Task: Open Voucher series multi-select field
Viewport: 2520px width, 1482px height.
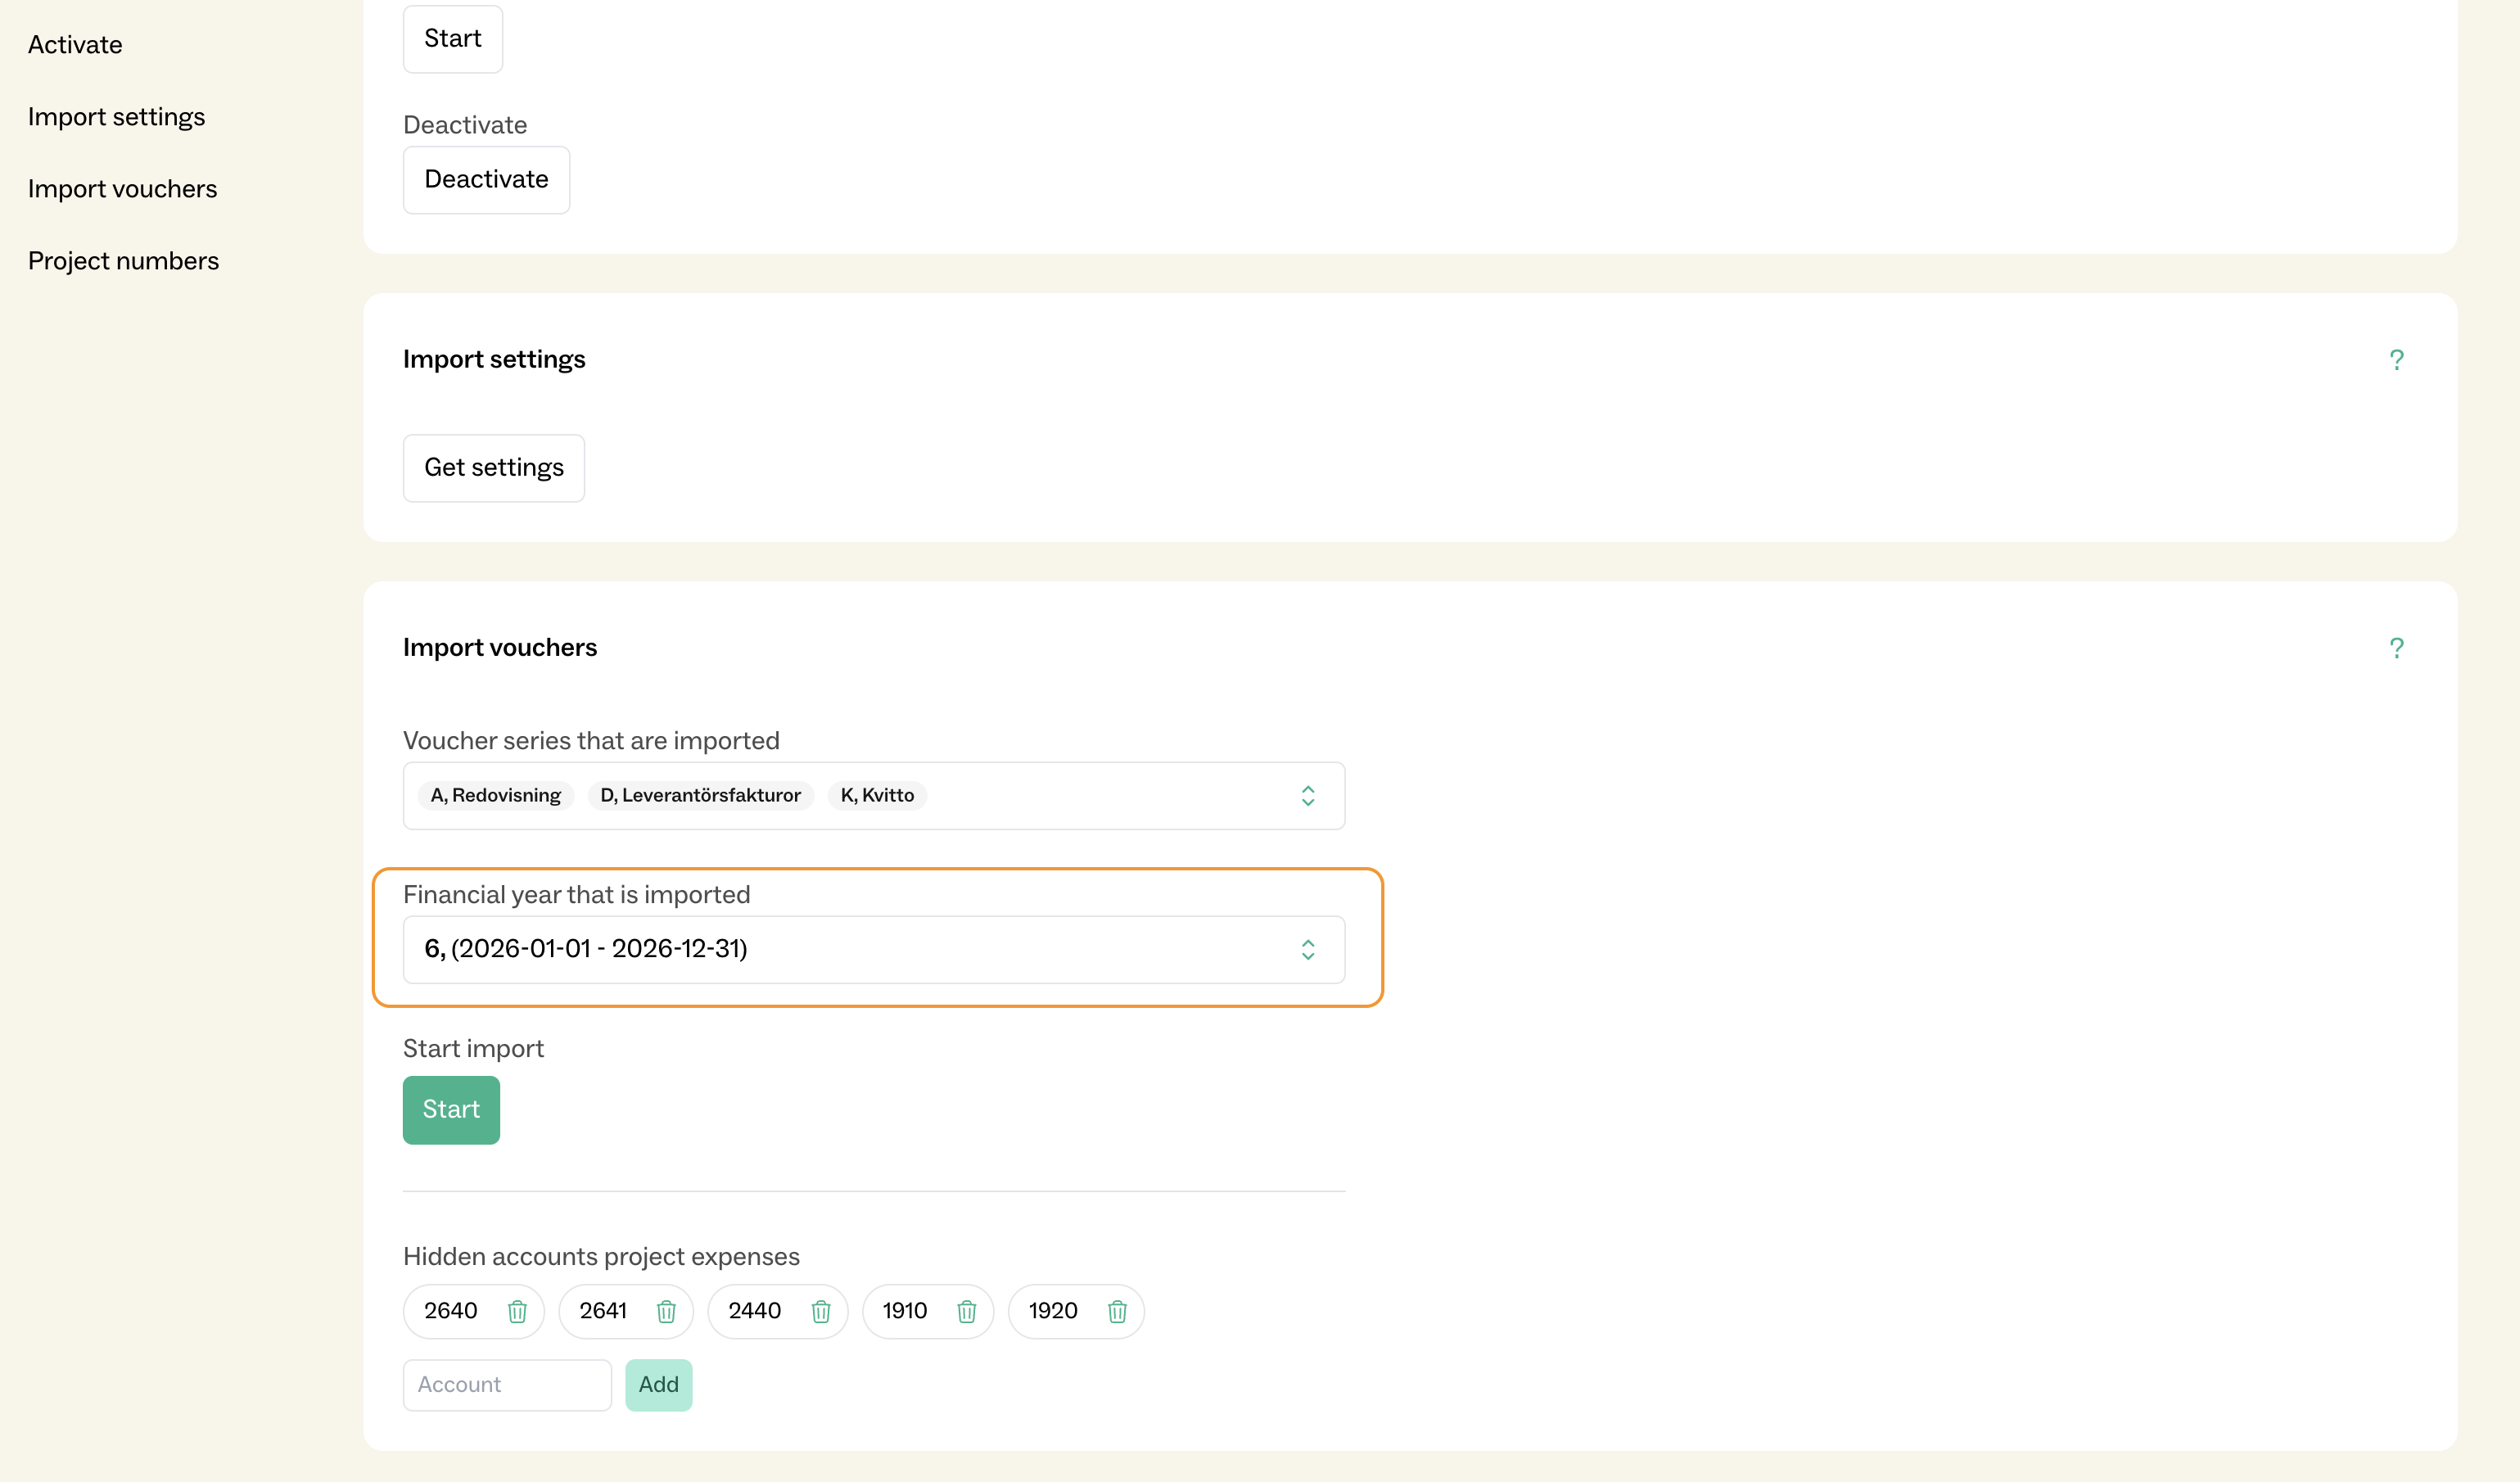Action: pos(1100,796)
